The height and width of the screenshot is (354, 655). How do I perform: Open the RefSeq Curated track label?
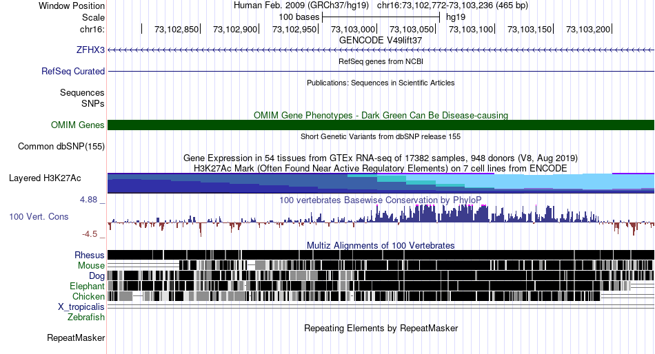[x=73, y=72]
